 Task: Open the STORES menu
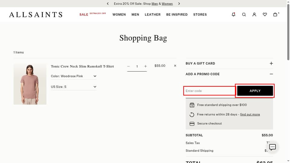[200, 14]
